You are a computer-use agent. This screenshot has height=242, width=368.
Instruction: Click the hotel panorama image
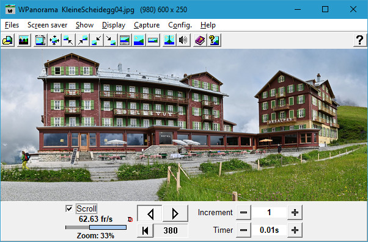184,125
